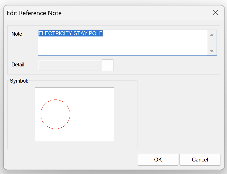Click Note scrollbar track between the arrows
This screenshot has height=174, width=227.
[x=212, y=43]
